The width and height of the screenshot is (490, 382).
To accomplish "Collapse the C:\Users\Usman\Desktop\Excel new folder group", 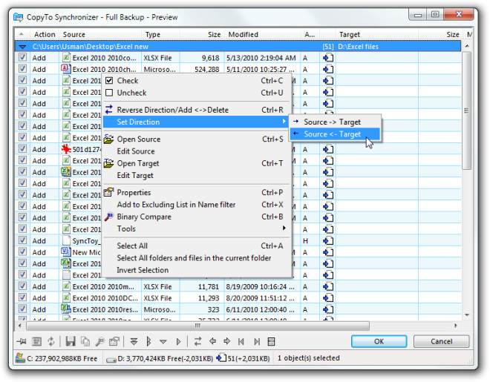I will 22,47.
